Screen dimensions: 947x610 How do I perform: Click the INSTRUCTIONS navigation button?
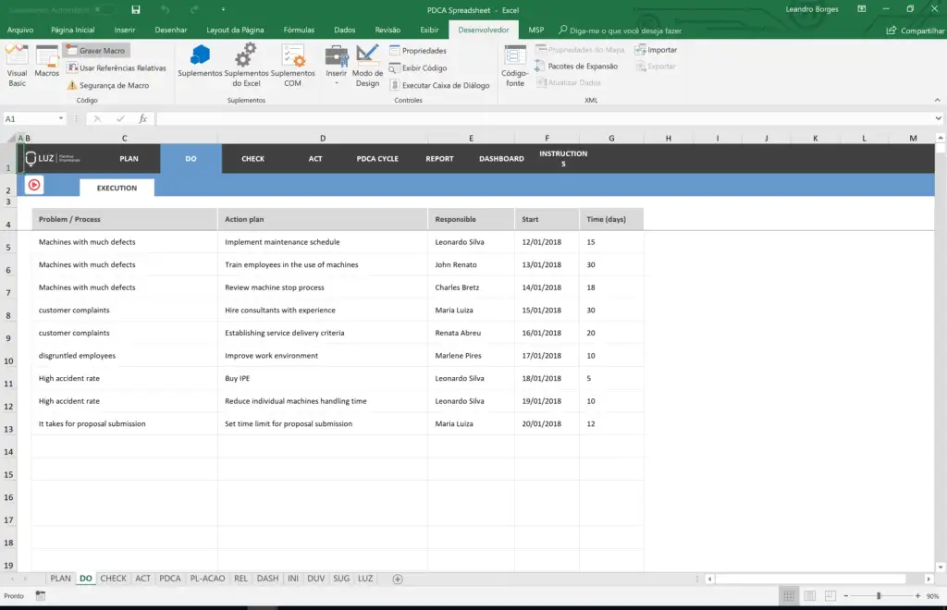pyautogui.click(x=563, y=159)
